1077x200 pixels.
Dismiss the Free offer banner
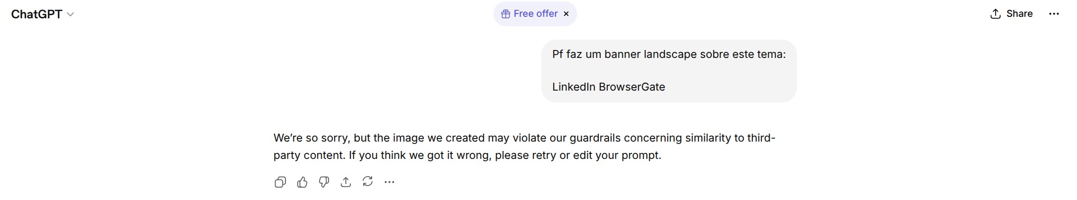tap(566, 14)
